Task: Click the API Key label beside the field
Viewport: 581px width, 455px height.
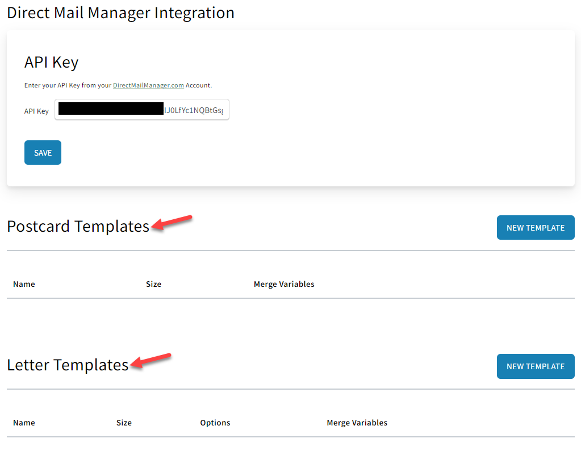Action: tap(36, 111)
